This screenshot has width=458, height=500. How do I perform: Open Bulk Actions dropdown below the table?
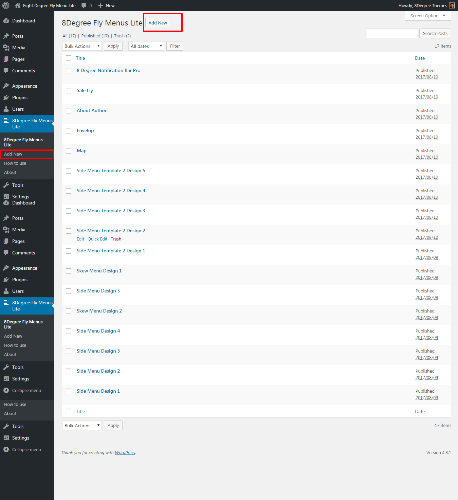82,426
